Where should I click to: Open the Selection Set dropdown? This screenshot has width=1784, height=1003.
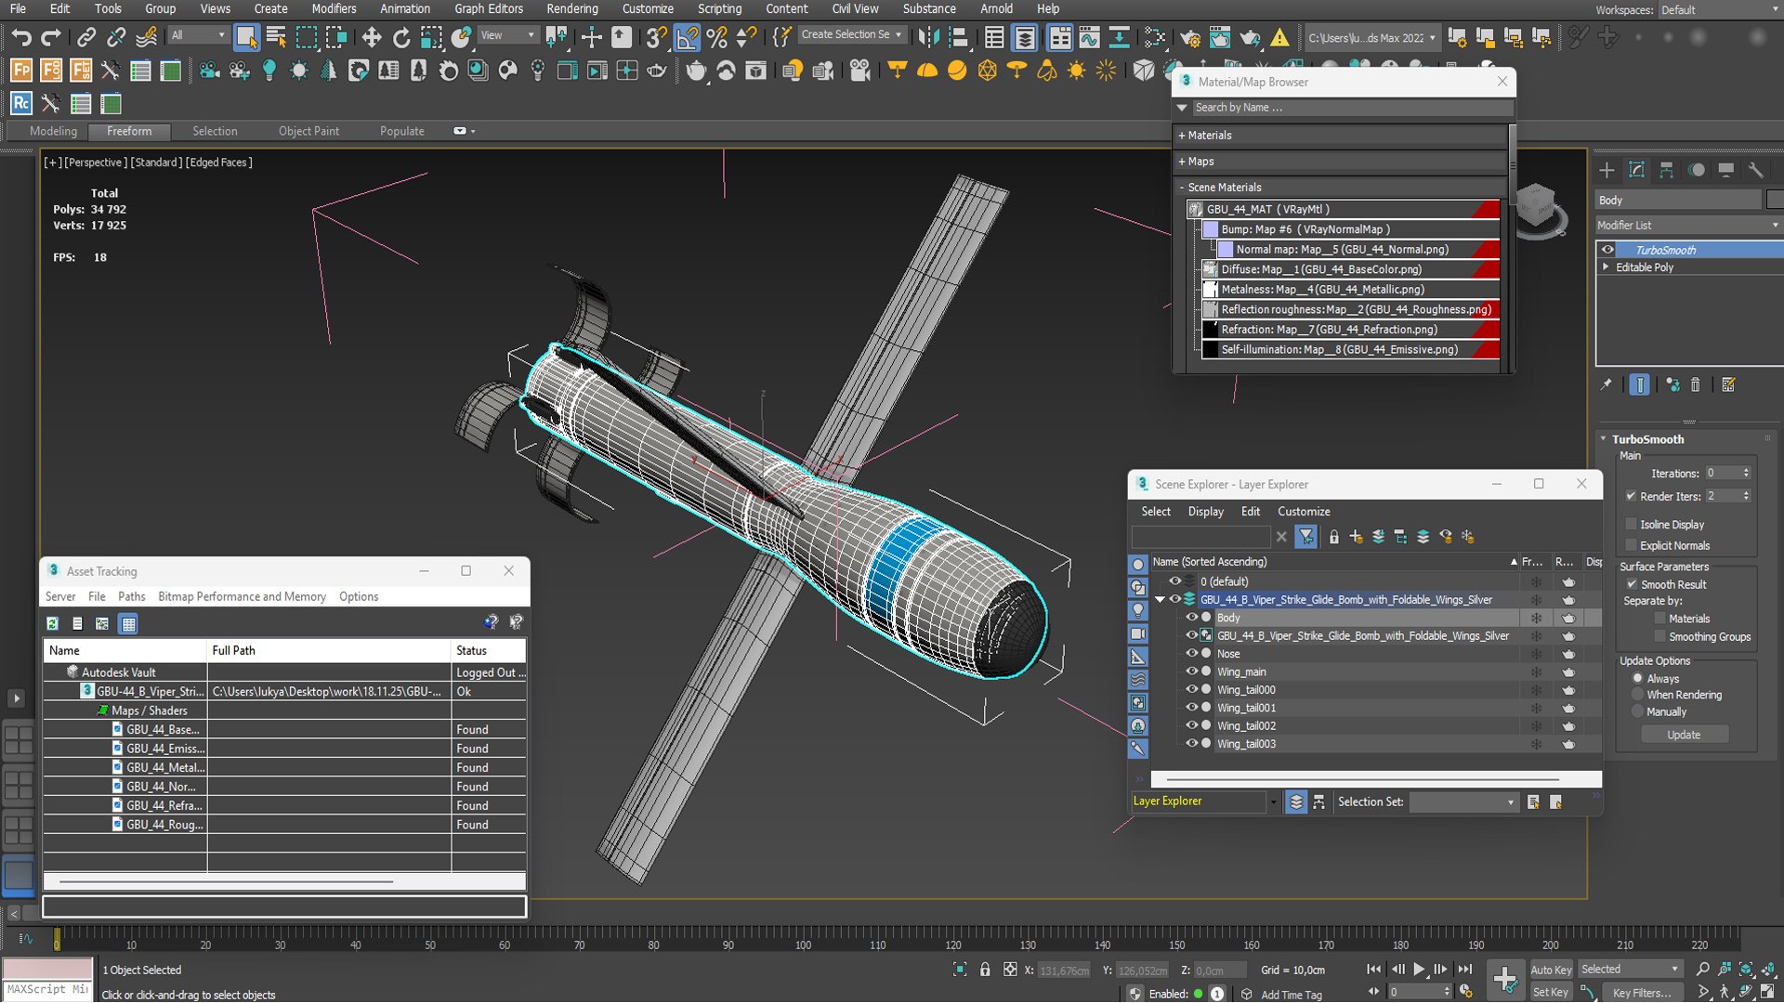pos(1463,801)
